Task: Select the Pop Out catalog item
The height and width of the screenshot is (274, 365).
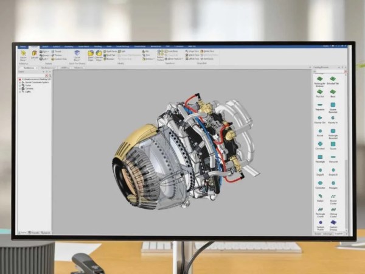Action: point(320,93)
